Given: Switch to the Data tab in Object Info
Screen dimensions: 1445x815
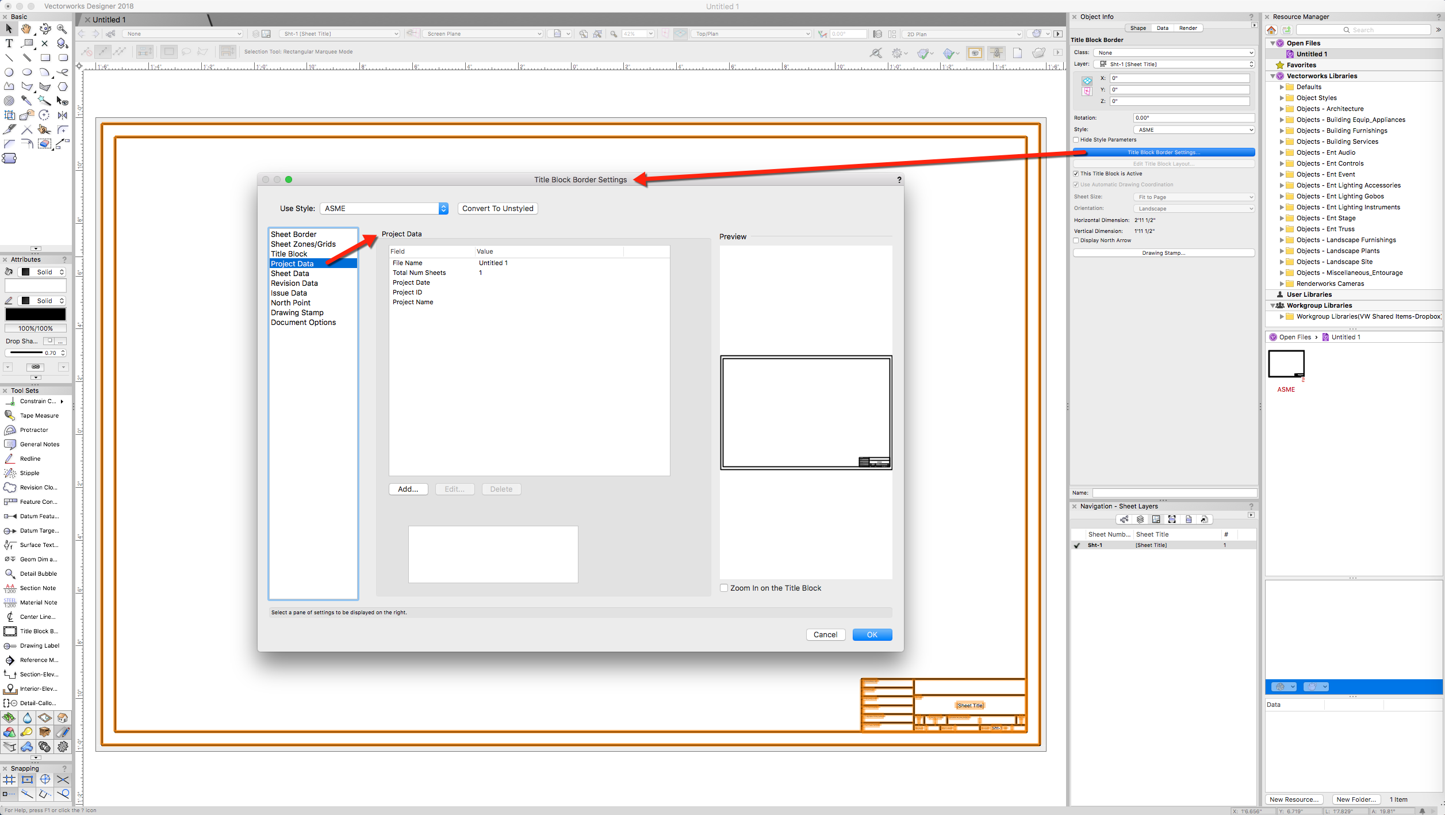Looking at the screenshot, I should point(1162,28).
